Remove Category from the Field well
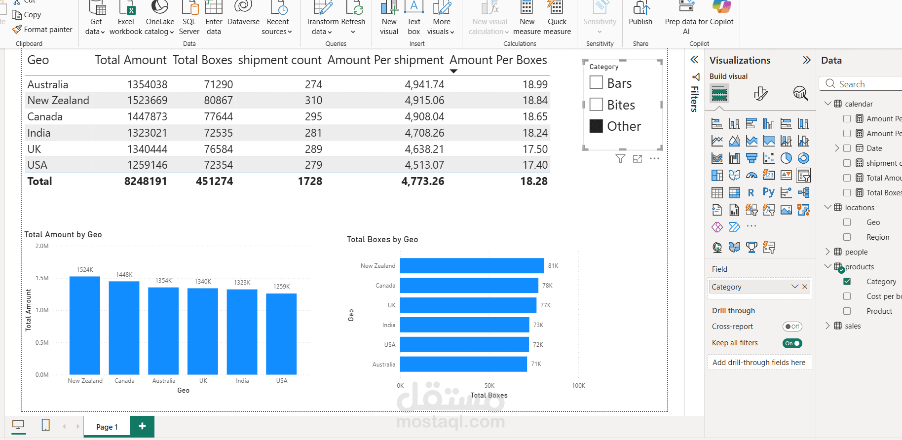Viewport: 902px width, 440px height. [805, 287]
